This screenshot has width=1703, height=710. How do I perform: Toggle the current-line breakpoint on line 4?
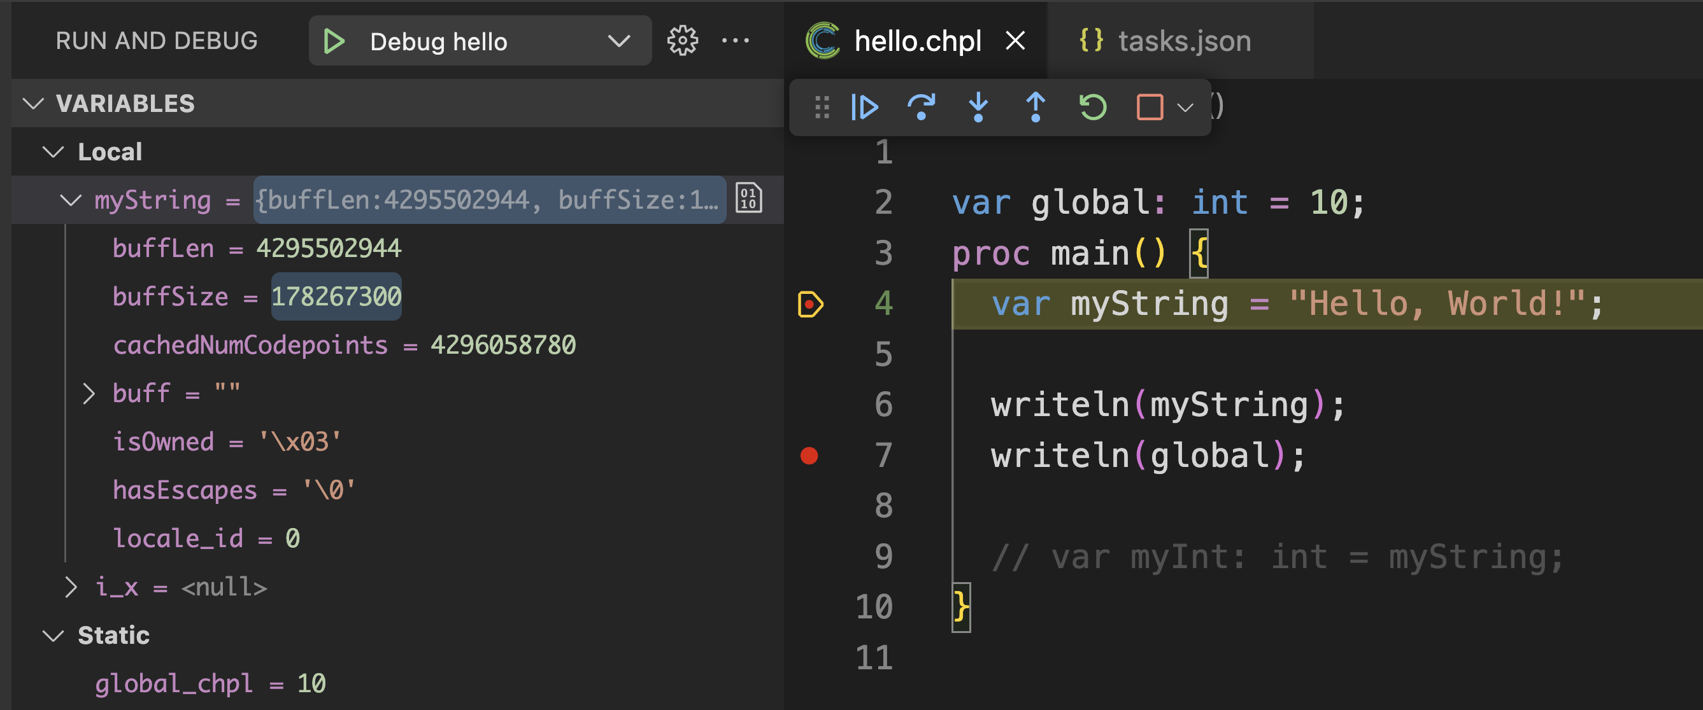click(x=810, y=305)
